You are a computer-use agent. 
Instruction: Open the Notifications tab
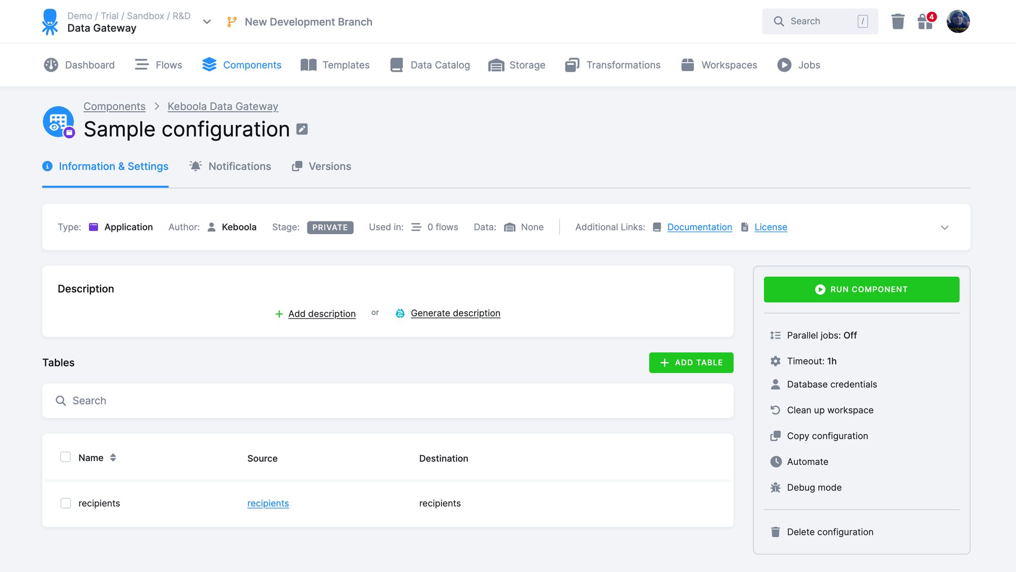tap(239, 166)
